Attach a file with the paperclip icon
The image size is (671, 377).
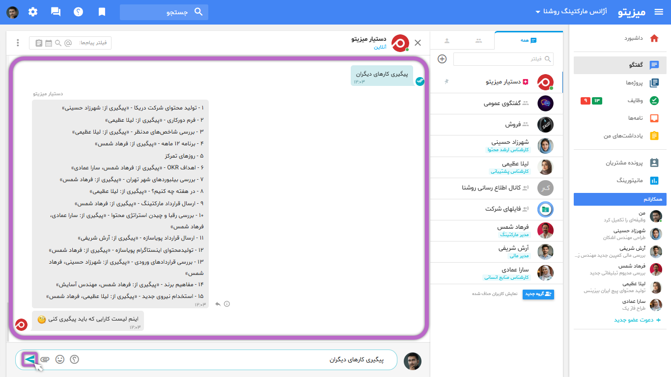[x=45, y=359]
